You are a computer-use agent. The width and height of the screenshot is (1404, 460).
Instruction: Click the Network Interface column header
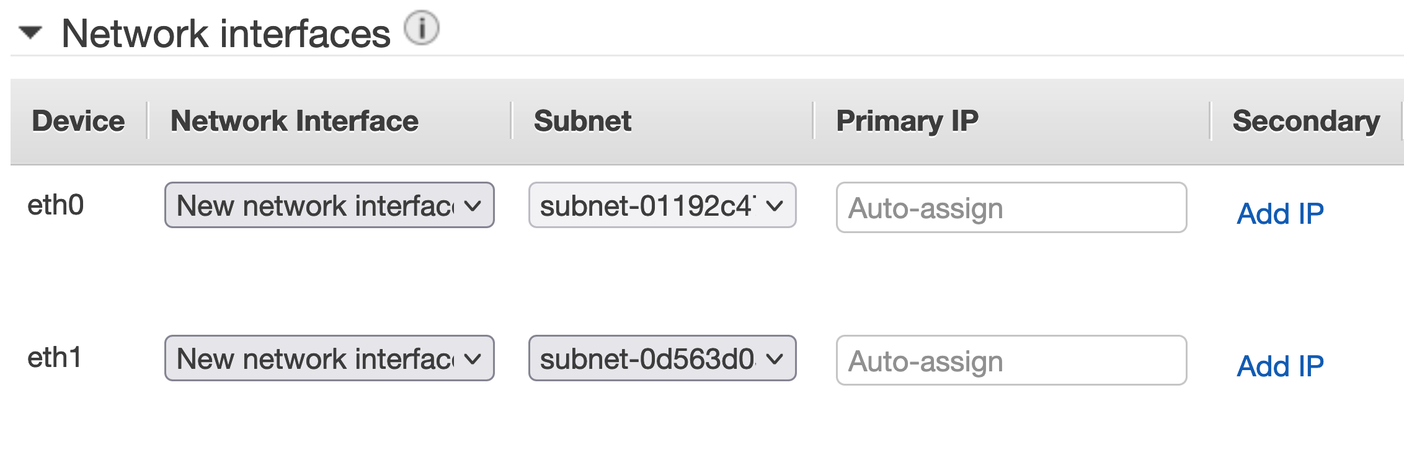[295, 121]
